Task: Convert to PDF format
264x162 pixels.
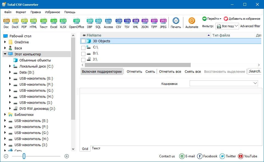Action: [24, 23]
